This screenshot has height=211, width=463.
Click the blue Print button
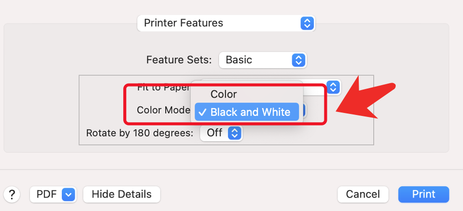coord(424,194)
